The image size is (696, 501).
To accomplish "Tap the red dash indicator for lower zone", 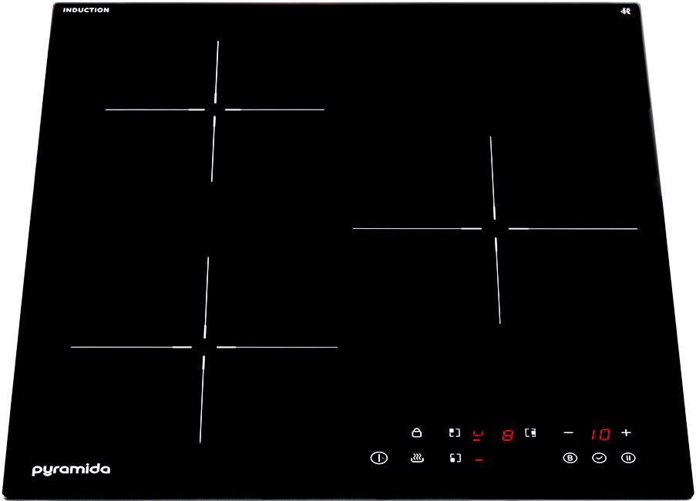I will point(478,460).
